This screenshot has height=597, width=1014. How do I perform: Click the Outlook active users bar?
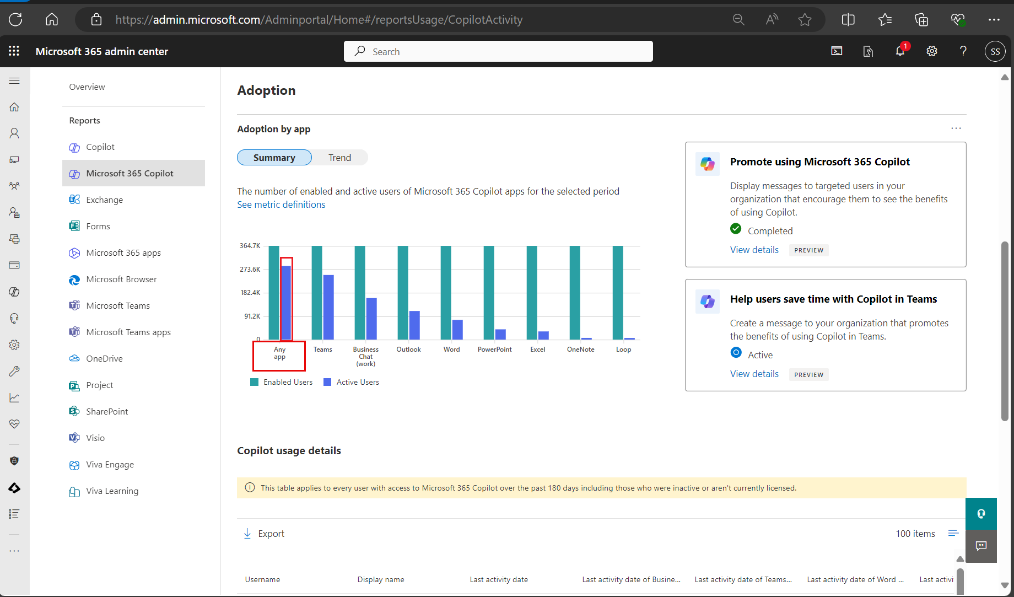click(x=414, y=325)
